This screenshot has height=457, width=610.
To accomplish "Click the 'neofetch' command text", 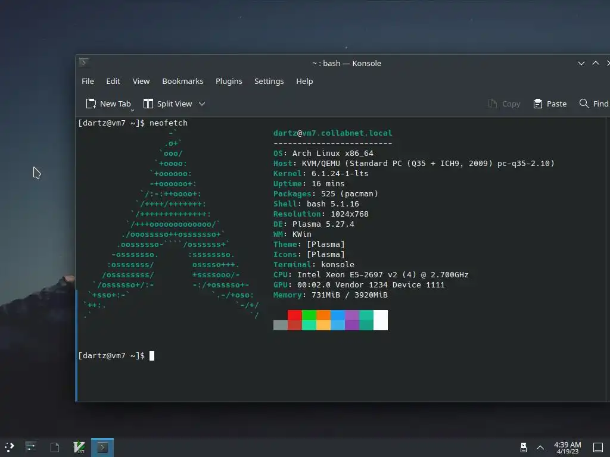I will pos(169,123).
